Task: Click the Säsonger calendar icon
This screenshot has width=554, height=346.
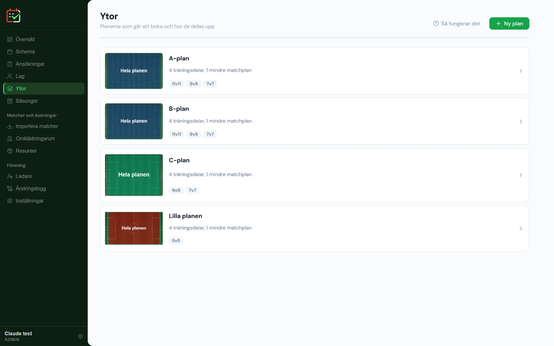Action: pos(10,101)
